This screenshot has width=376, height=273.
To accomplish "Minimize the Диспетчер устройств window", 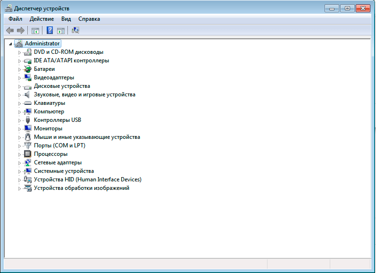I will [332, 9].
